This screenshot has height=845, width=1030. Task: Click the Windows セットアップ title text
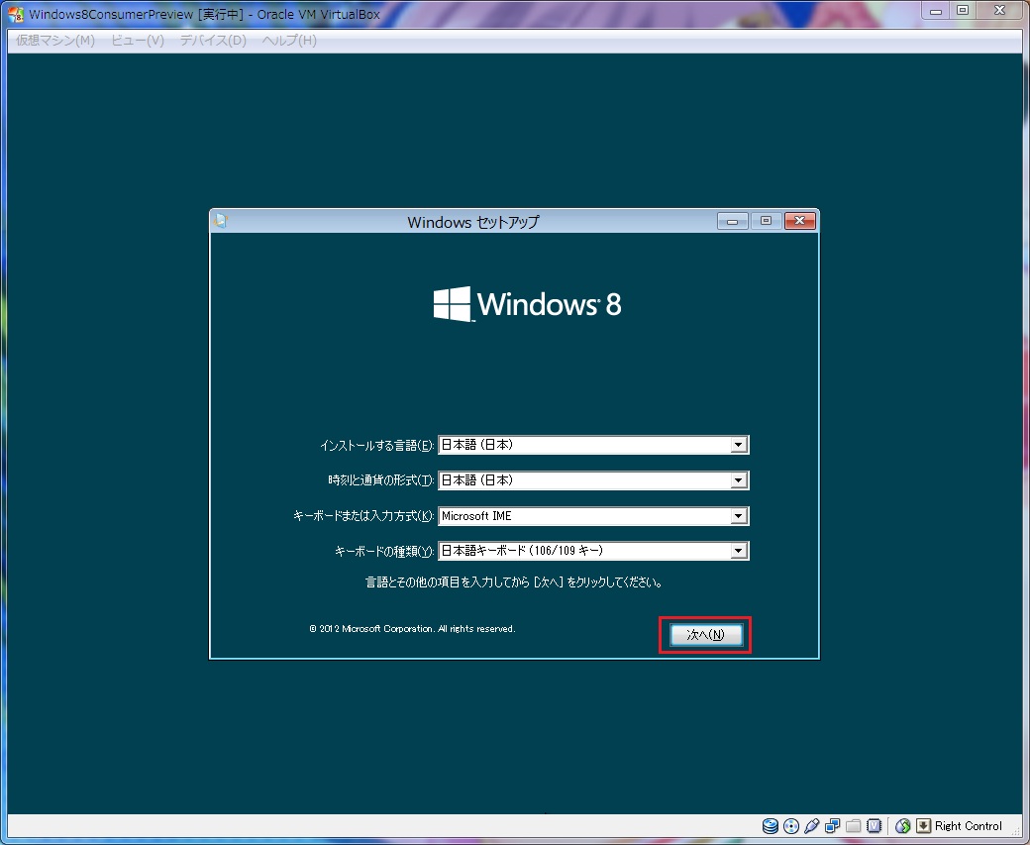473,222
